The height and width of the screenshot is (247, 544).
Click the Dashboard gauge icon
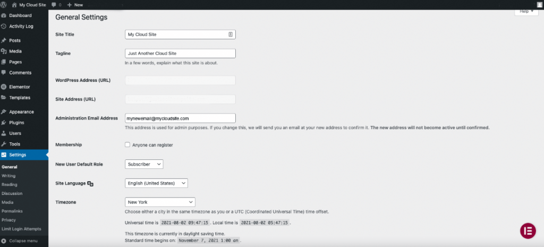tap(4, 15)
